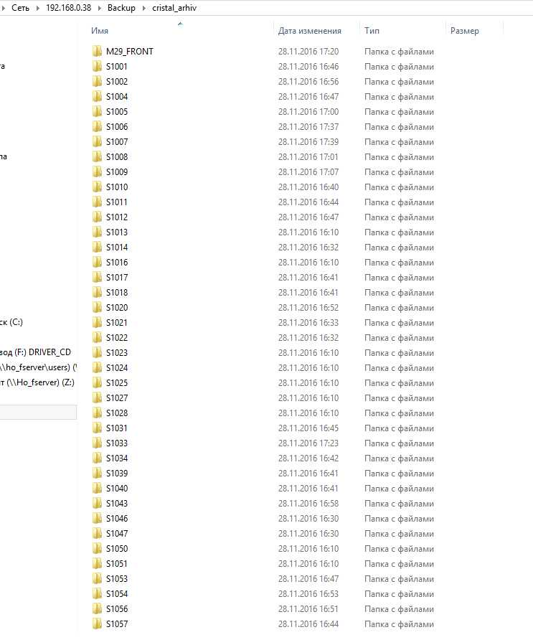
Task: Select the S1001 folder icon
Action: pyautogui.click(x=98, y=67)
